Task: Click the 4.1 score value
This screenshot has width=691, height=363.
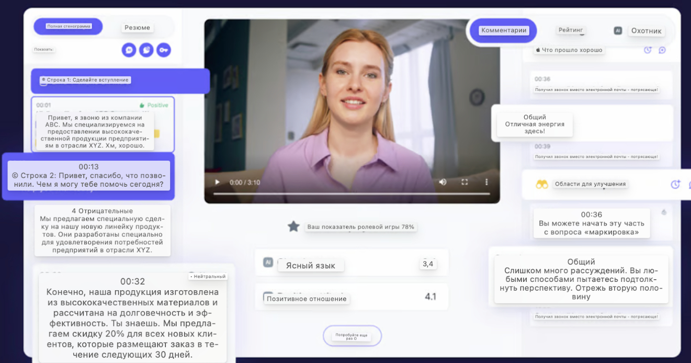Action: (x=431, y=297)
